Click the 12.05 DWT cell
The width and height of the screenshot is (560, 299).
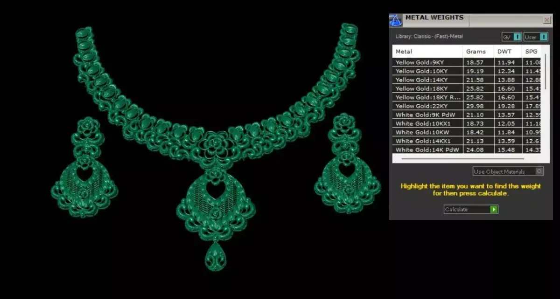click(508, 123)
